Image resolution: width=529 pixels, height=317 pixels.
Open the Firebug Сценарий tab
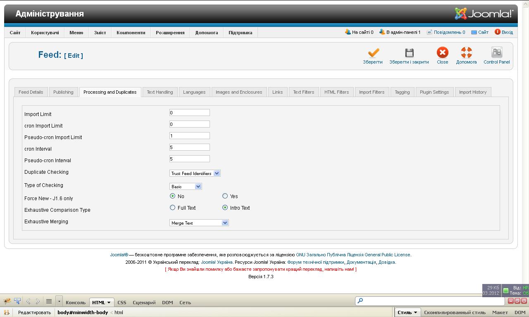[x=144, y=303]
